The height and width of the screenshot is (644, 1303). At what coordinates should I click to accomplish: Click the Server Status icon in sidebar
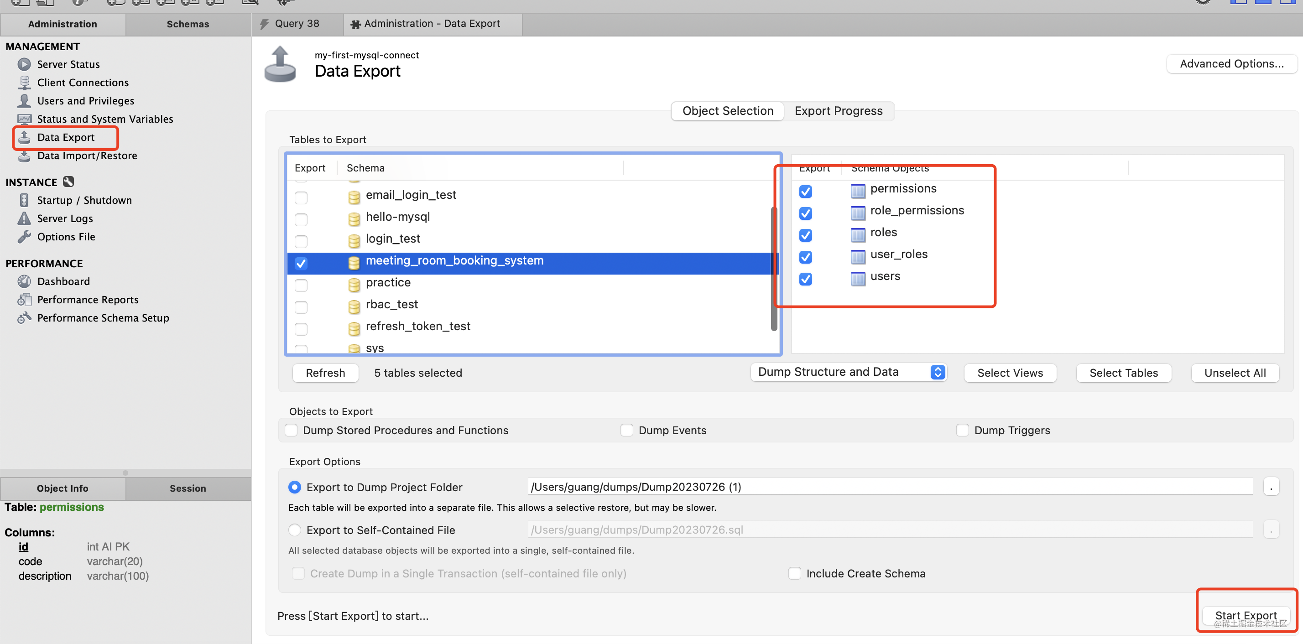click(24, 64)
